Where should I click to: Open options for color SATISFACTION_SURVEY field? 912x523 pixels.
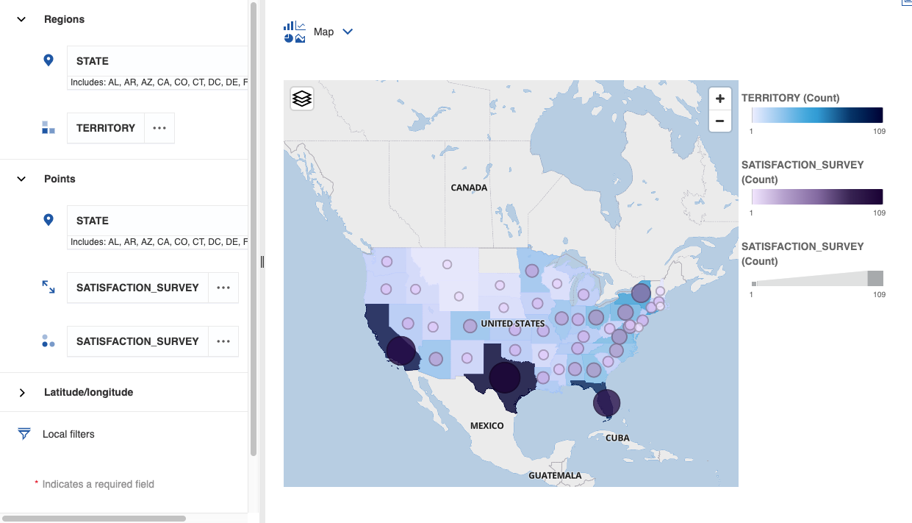pyautogui.click(x=223, y=341)
